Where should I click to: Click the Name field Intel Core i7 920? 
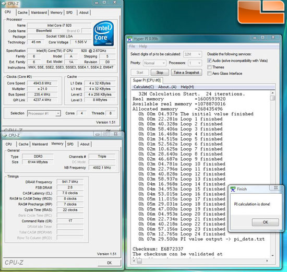[x=59, y=25]
